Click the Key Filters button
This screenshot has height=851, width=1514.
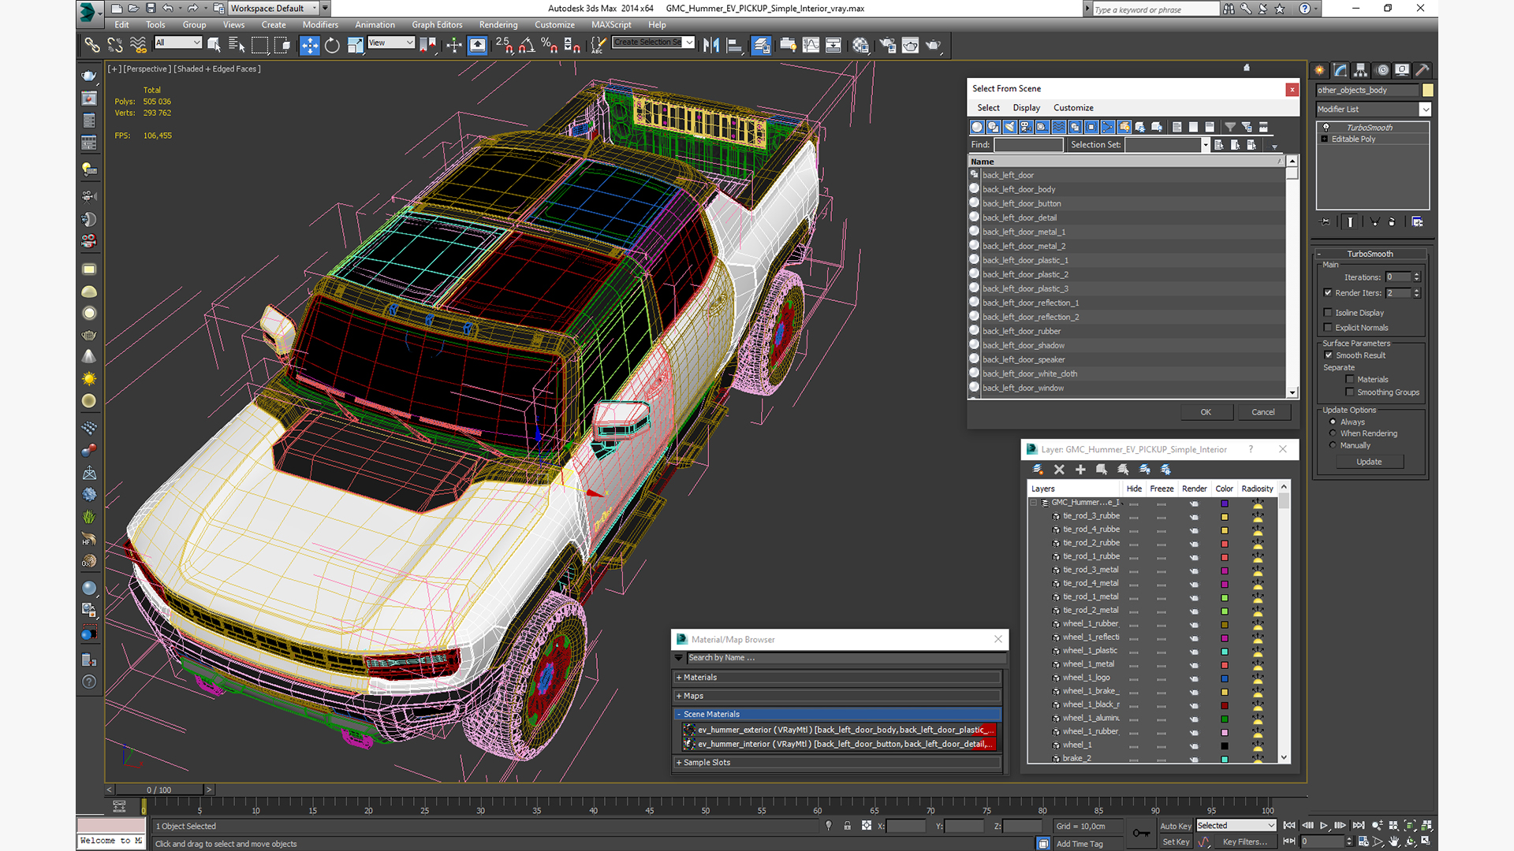[1245, 842]
